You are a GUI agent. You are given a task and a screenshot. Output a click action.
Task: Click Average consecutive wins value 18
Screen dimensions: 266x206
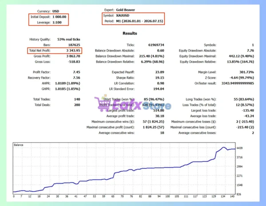(162, 133)
